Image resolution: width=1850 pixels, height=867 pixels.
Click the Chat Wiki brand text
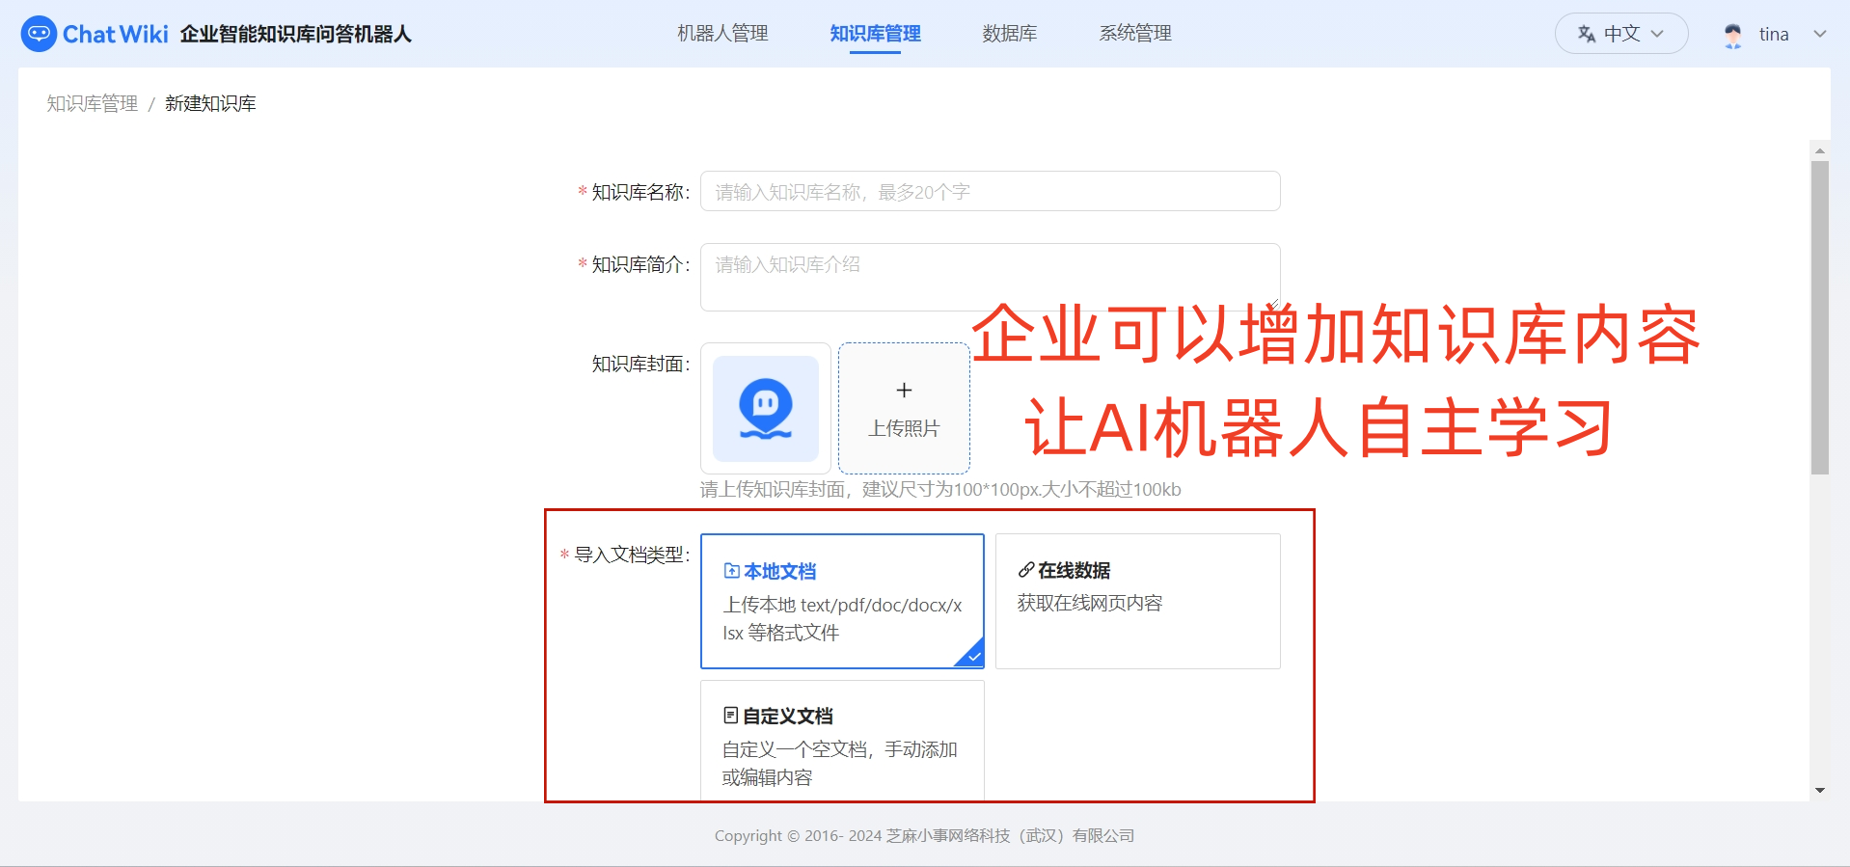[116, 35]
